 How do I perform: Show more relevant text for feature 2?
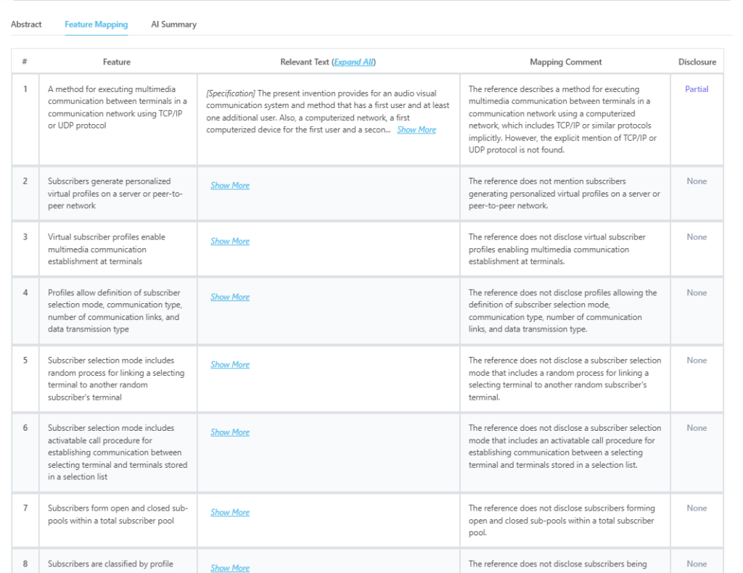click(230, 186)
